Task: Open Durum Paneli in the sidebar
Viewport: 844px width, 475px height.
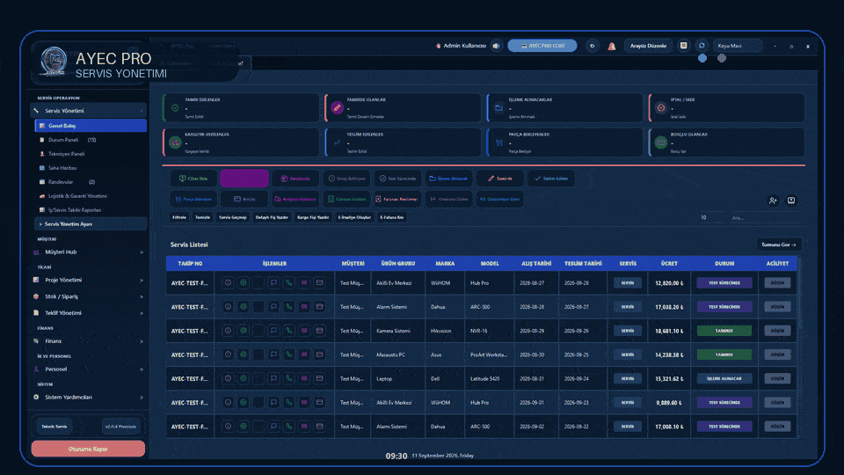Action: tap(91, 140)
